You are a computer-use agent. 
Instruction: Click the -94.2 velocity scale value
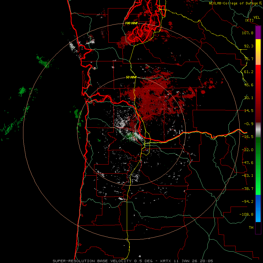click(x=248, y=202)
